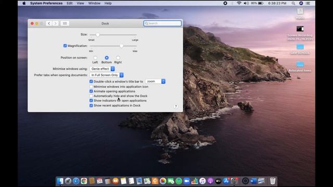Click the menu bar clock time
The height and width of the screenshot is (187, 333).
click(x=277, y=3)
